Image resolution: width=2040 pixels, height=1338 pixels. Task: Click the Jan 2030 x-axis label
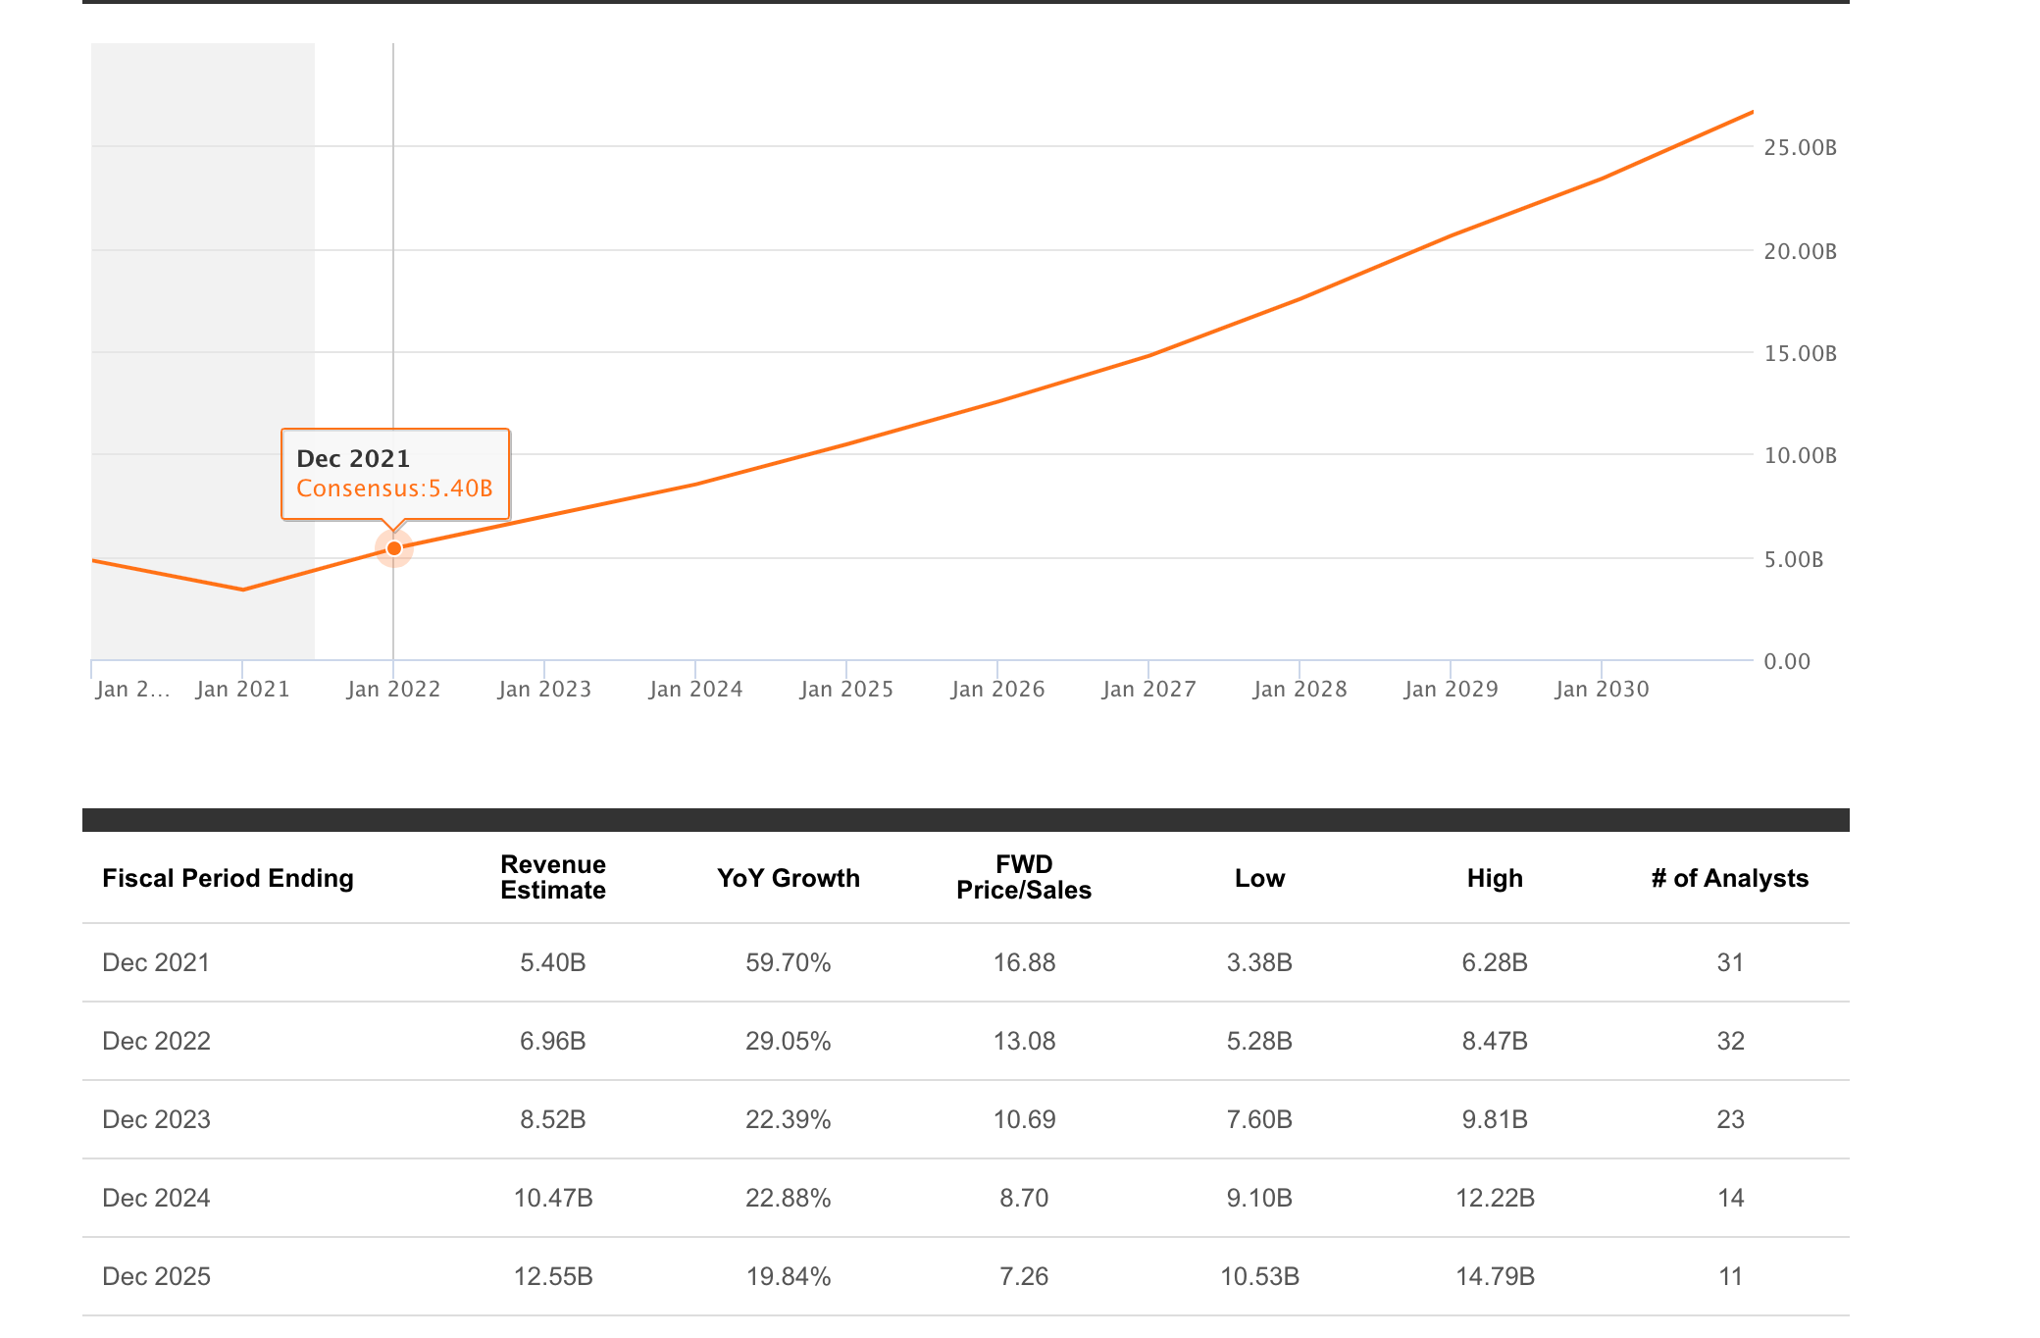pyautogui.click(x=1602, y=690)
